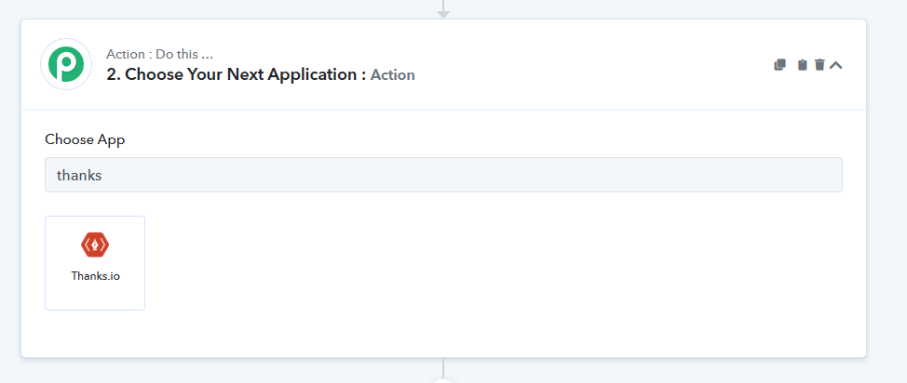Screen dimensions: 907x383
Task: Click the Choose App field label
Action: click(x=85, y=139)
